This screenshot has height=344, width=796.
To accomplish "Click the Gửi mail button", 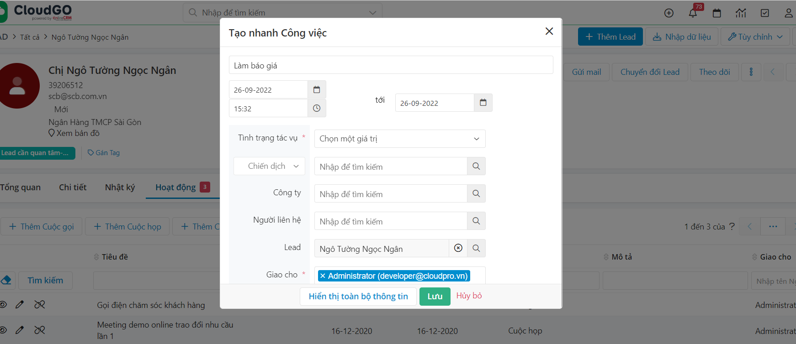I will (586, 72).
